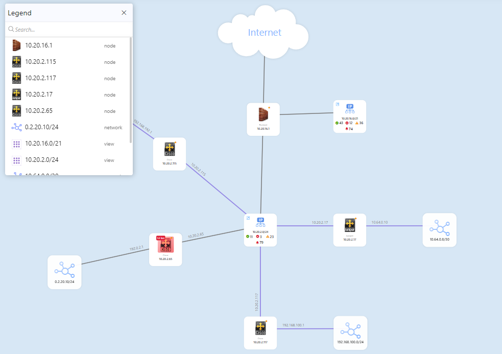Click the orange warning count 23
The image size is (502, 354).
(270, 237)
